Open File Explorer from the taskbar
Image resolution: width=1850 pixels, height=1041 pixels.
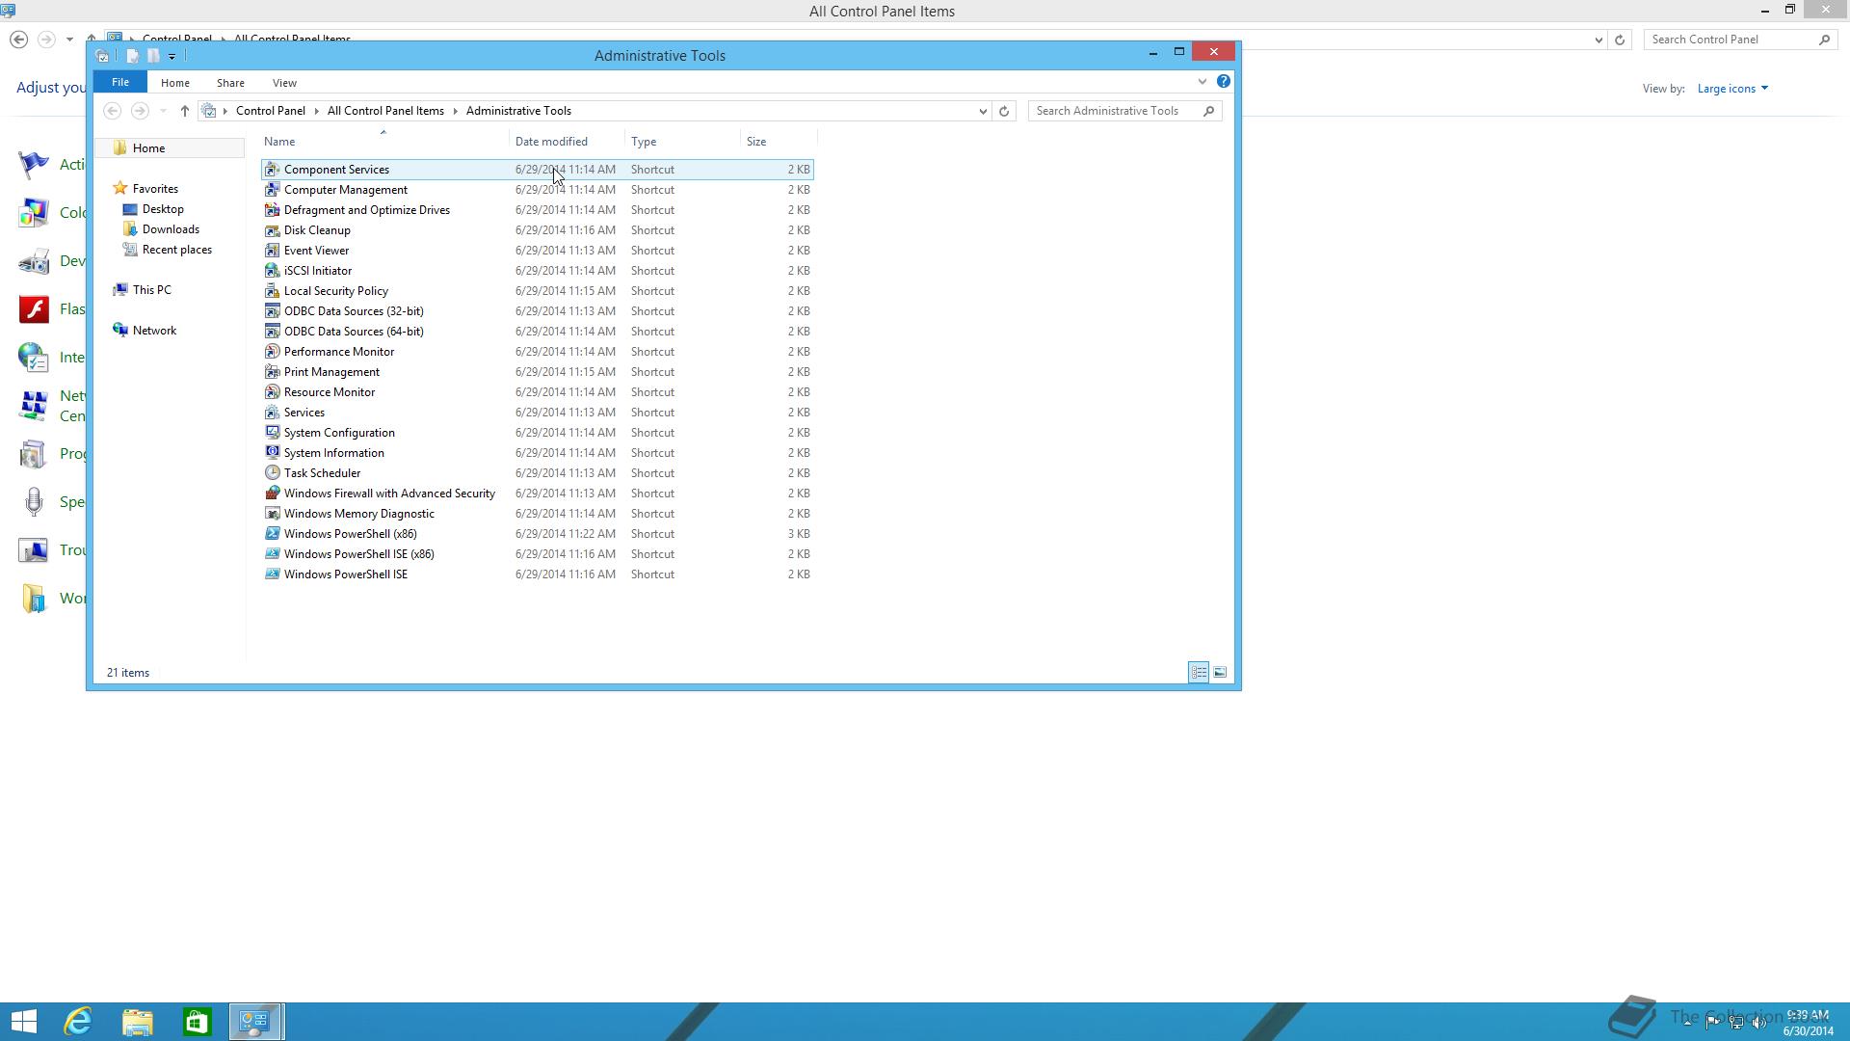point(138,1022)
